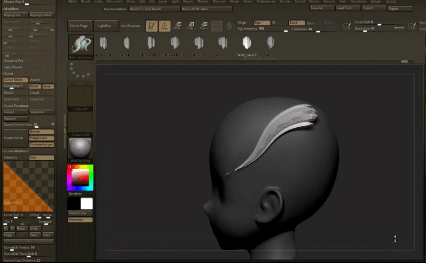The image size is (426, 263).
Task: Click the Curve Smoothness circle icon
Action: pyautogui.click(x=52, y=124)
